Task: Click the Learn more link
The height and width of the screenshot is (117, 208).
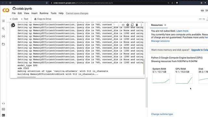Action: pyautogui.click(x=183, y=31)
